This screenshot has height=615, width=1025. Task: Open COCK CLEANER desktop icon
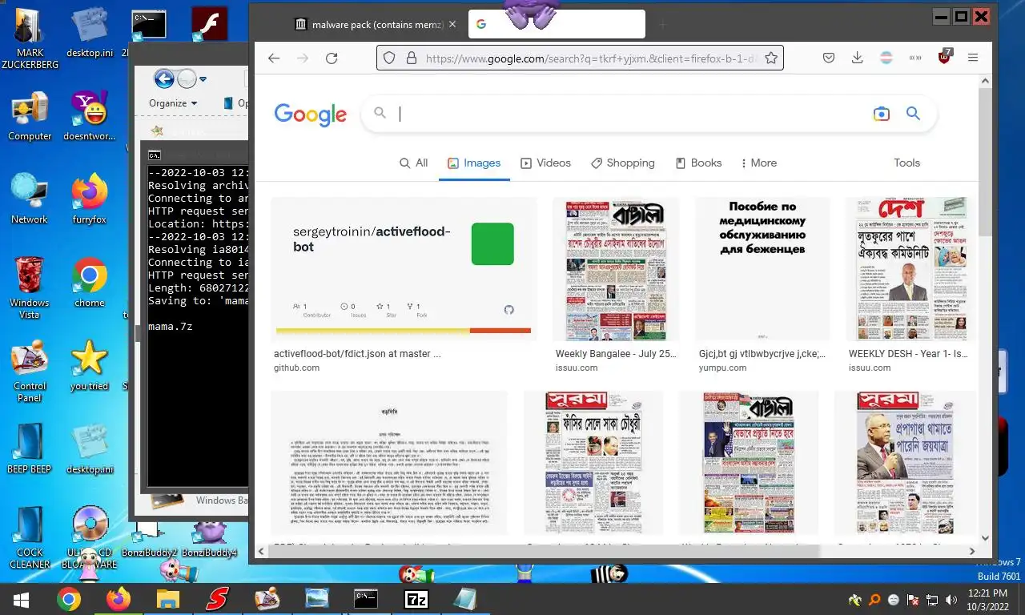point(30,538)
